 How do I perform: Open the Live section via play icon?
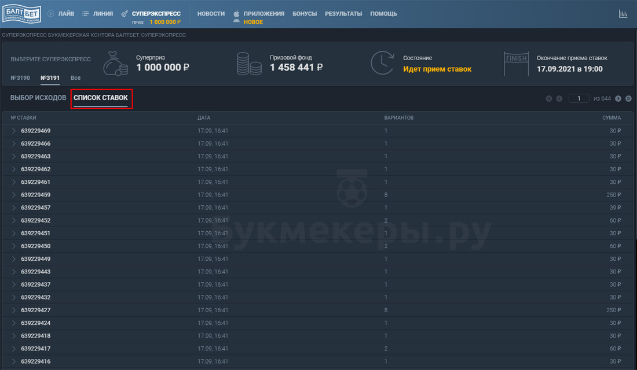(x=51, y=13)
